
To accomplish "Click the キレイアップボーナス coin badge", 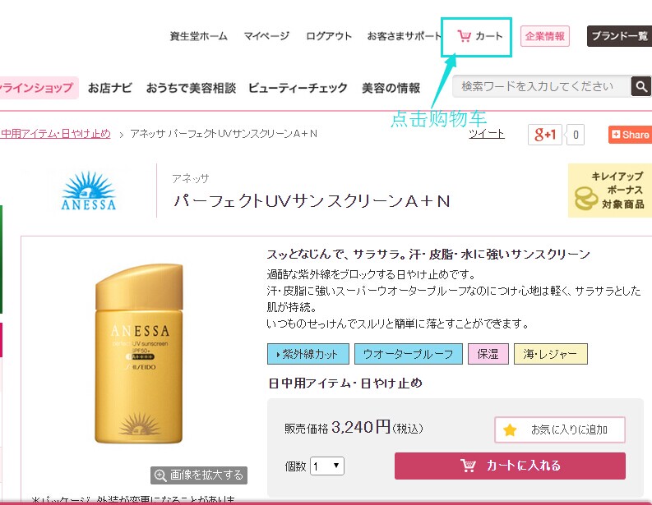I will pos(609,191).
